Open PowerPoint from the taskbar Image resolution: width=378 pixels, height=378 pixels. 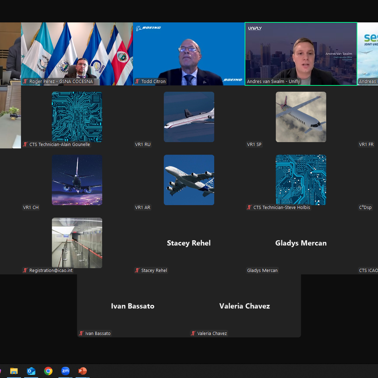pyautogui.click(x=83, y=371)
